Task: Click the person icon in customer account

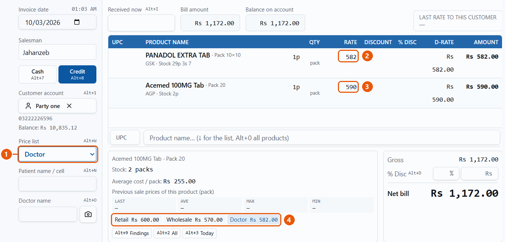Action: pos(28,106)
